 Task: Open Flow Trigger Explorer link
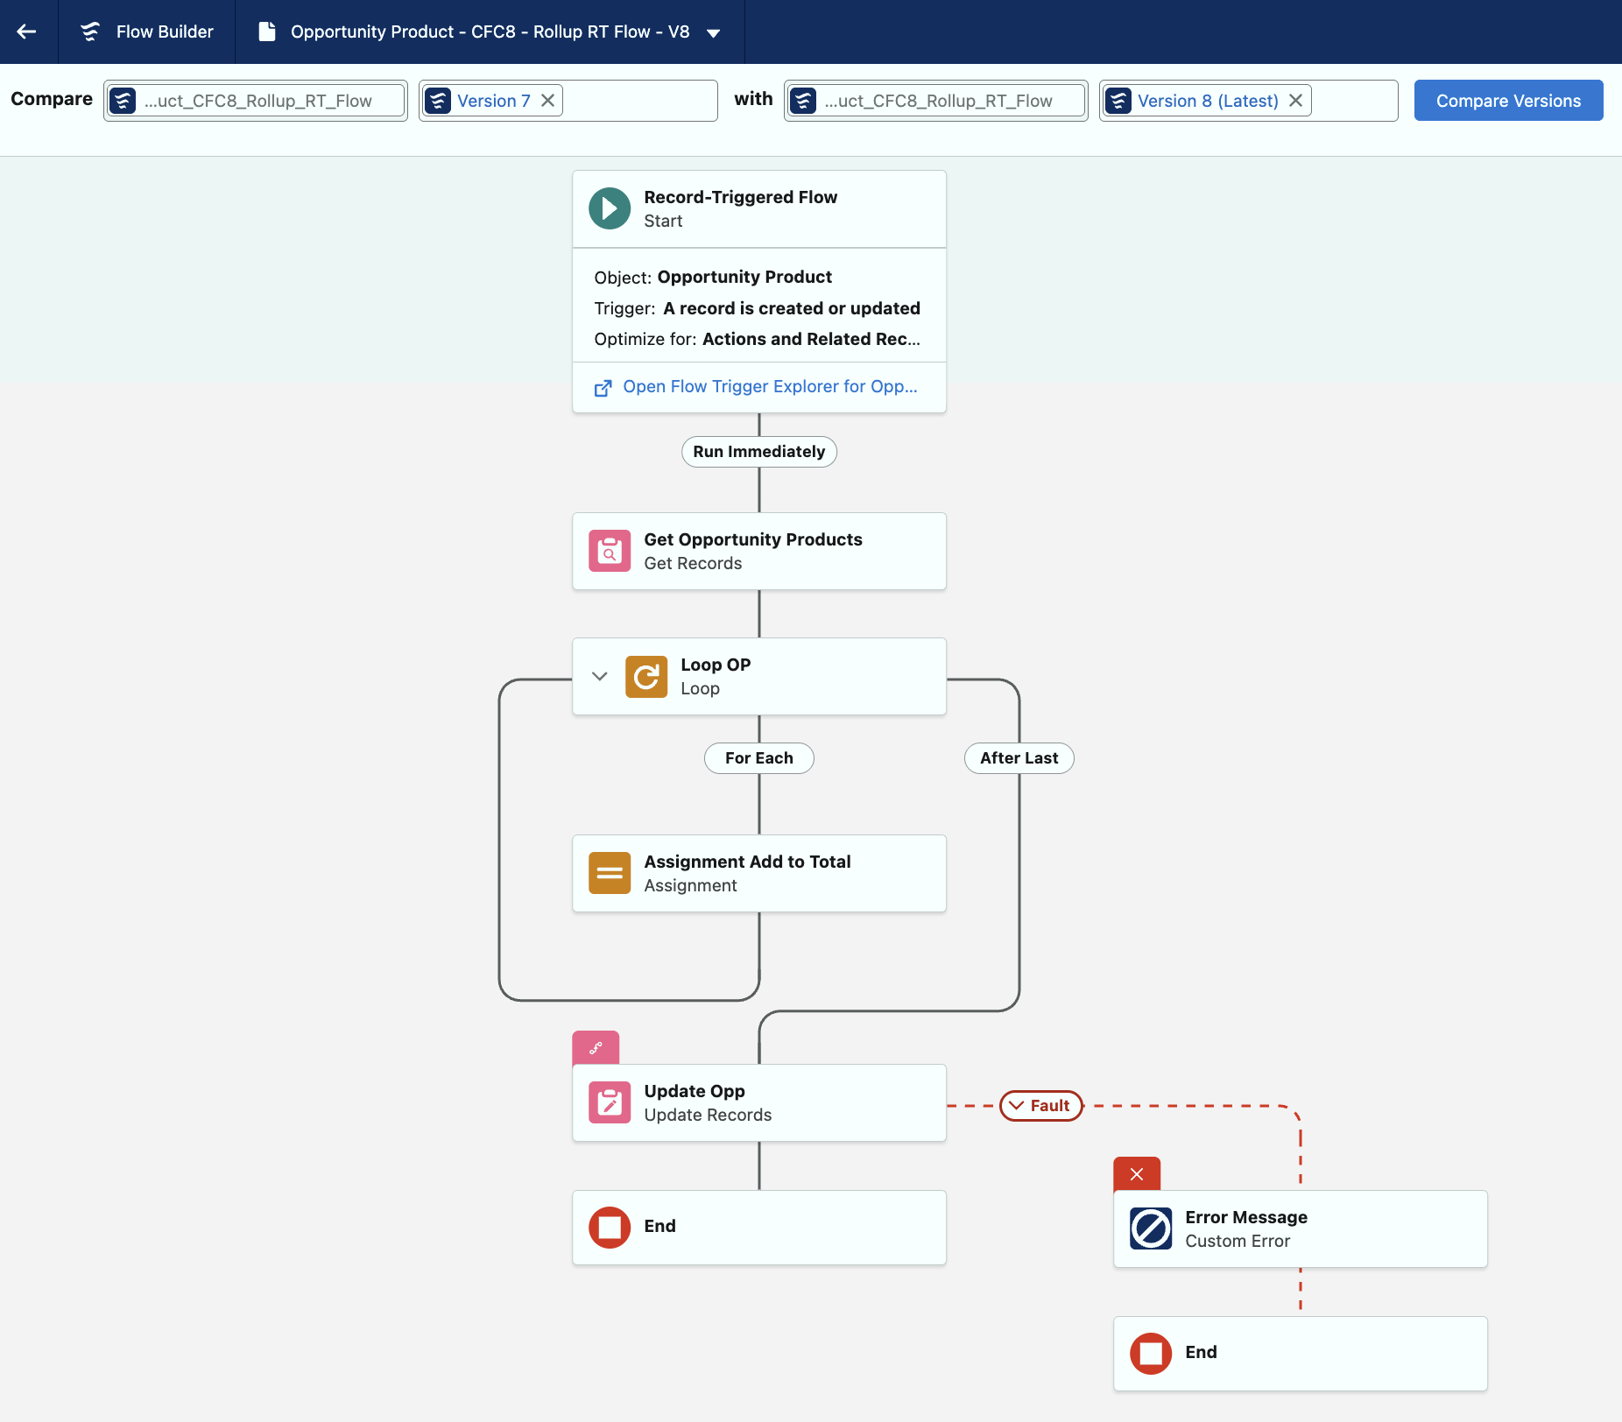click(770, 386)
